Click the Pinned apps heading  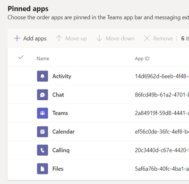[28, 9]
